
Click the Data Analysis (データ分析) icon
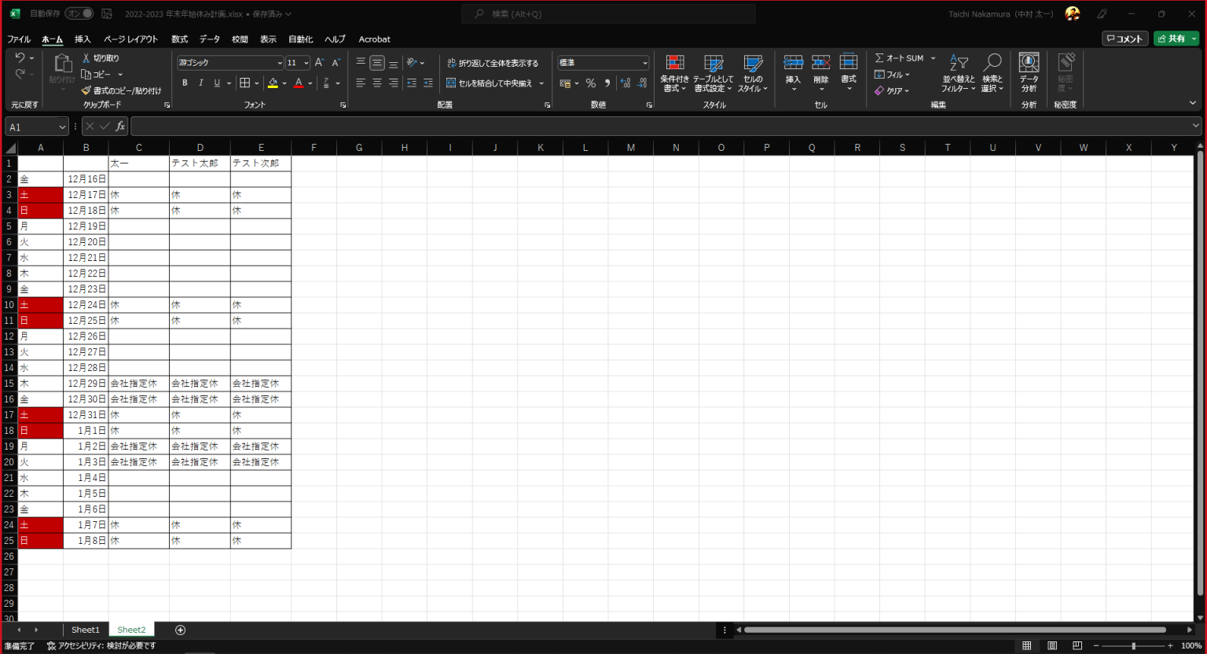pyautogui.click(x=1029, y=63)
